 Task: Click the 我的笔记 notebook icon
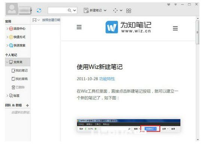[13, 70]
